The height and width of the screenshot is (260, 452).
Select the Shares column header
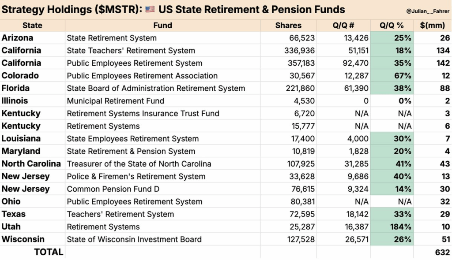tap(288, 26)
